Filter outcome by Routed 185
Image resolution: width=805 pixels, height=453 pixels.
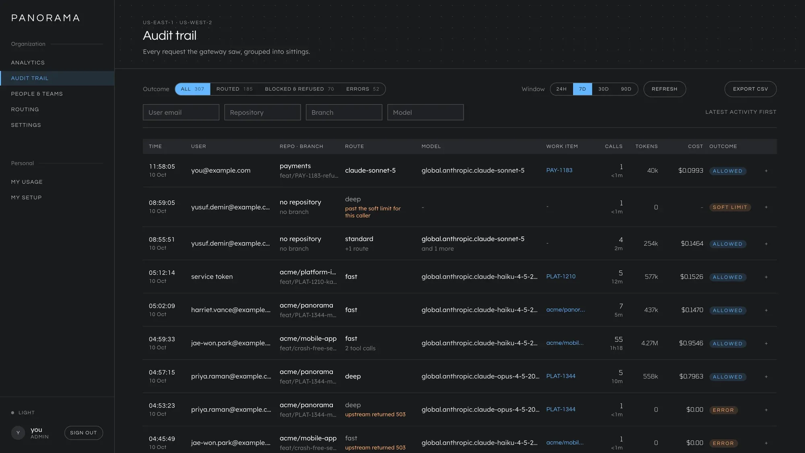(234, 89)
